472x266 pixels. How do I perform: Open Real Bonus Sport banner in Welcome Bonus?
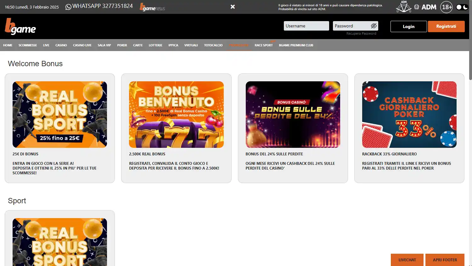(60, 114)
